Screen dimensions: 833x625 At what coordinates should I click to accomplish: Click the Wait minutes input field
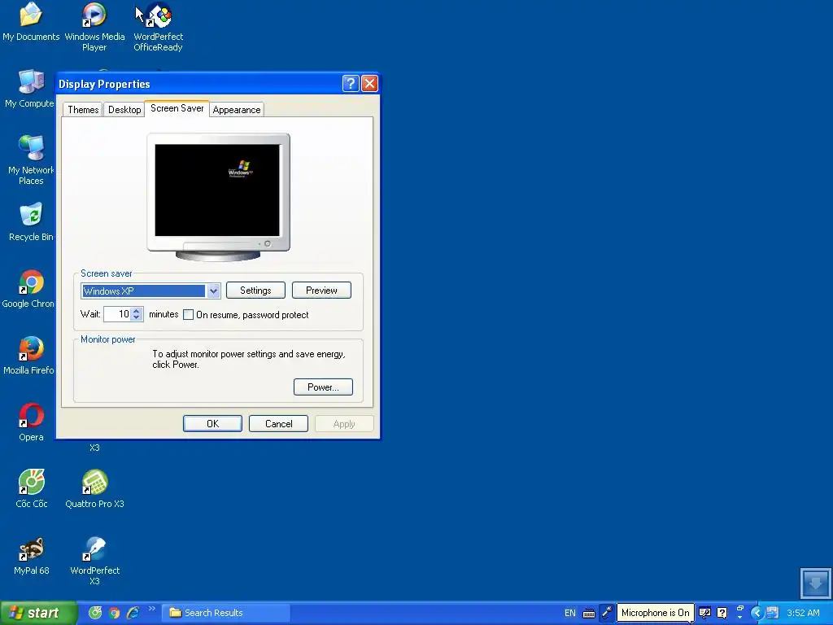pos(117,314)
